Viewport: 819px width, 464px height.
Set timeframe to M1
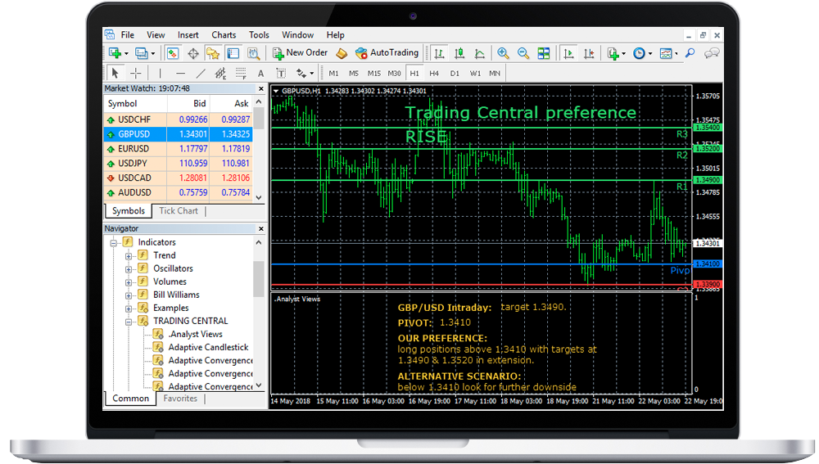pyautogui.click(x=334, y=74)
